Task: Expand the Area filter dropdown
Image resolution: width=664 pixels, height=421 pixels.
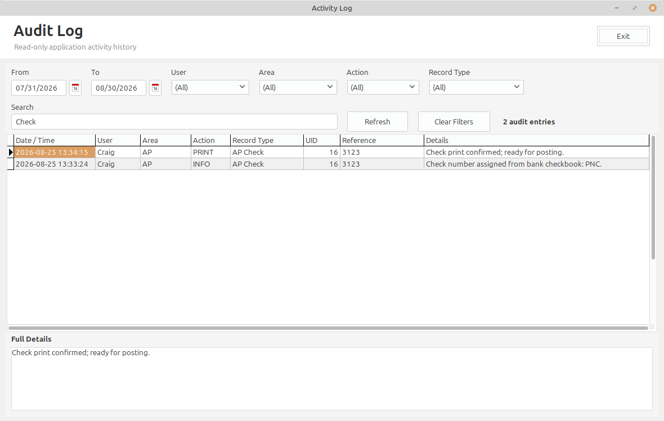Action: click(298, 87)
